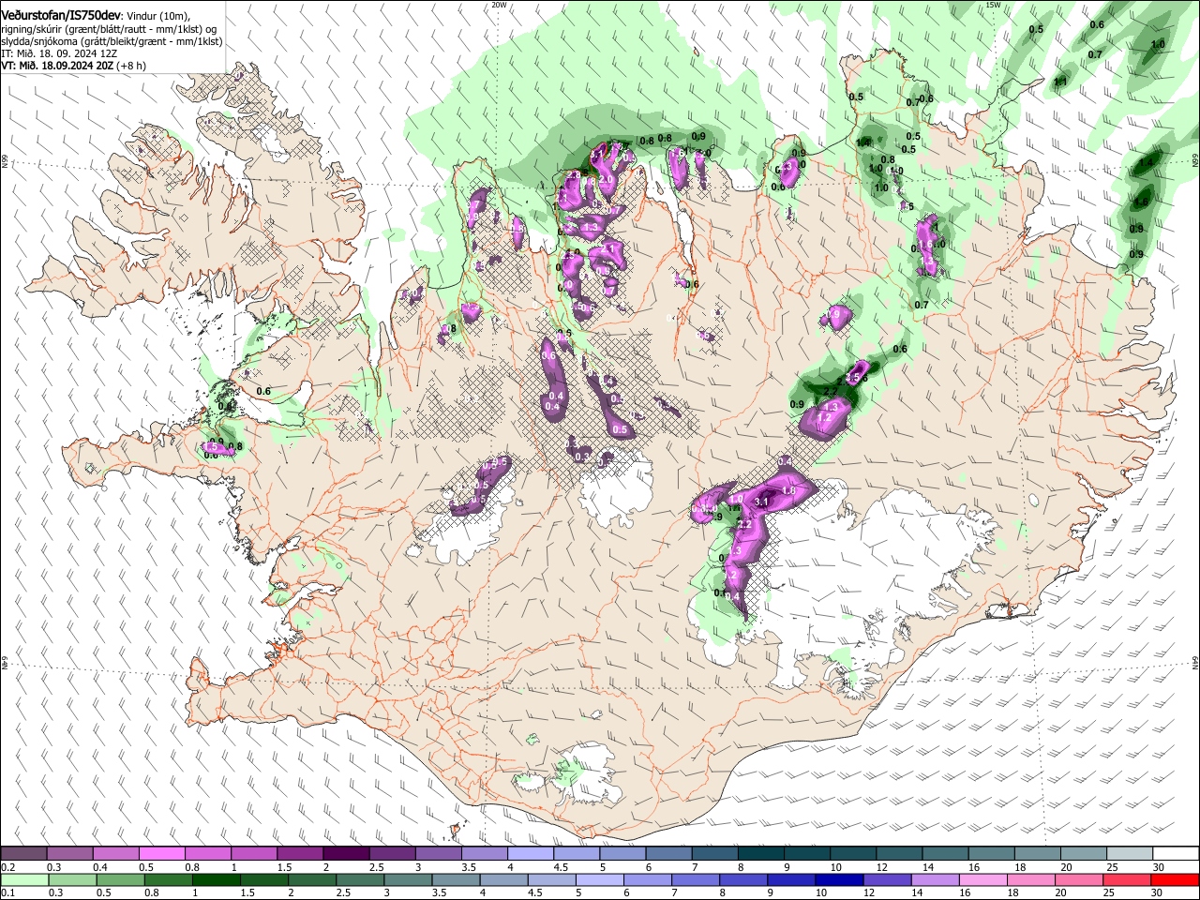Viewport: 1200px width, 900px height.
Task: Click the "0.1" label in the bottom legend row
Action: (x=7, y=894)
